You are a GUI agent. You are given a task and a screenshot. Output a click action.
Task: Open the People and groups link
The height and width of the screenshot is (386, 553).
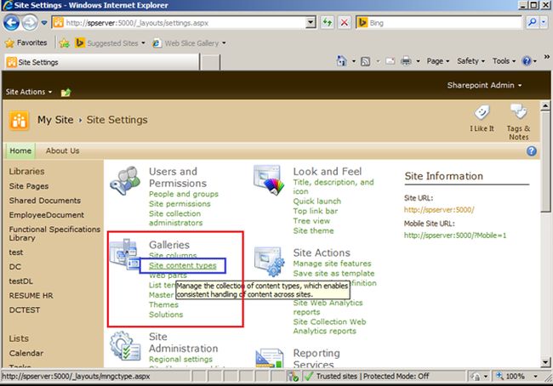184,194
